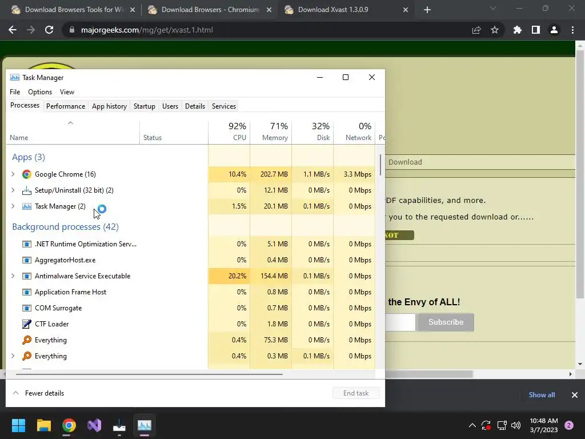Expand the Task Manager (2) group
Image resolution: width=585 pixels, height=439 pixels.
click(x=13, y=206)
